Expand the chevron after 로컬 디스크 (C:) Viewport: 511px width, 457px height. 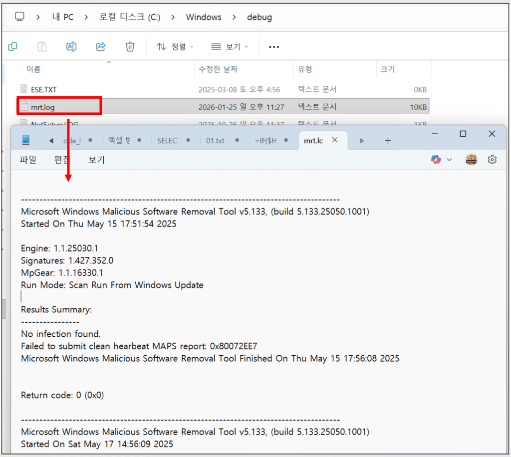click(x=173, y=17)
